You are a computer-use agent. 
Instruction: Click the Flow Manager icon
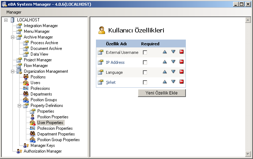[19, 66]
